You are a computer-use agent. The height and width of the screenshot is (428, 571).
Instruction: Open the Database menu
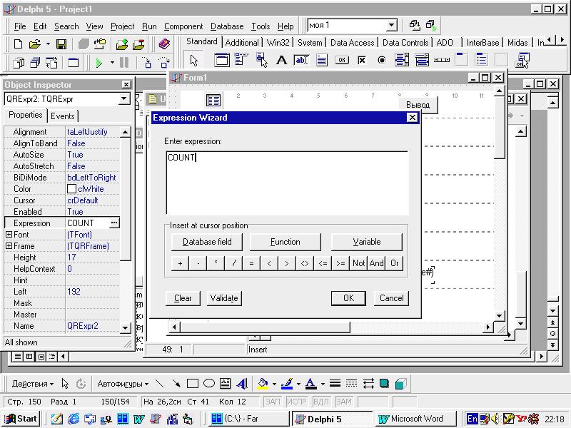[x=227, y=26]
